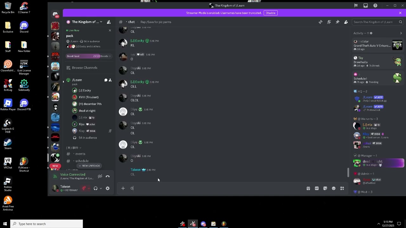Jump to NEW UNREADS pill
Screen dimensions: 406x228
[x=89, y=166]
